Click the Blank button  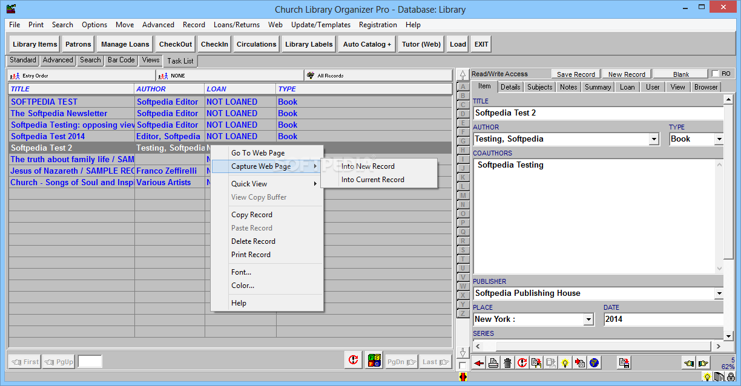point(681,74)
